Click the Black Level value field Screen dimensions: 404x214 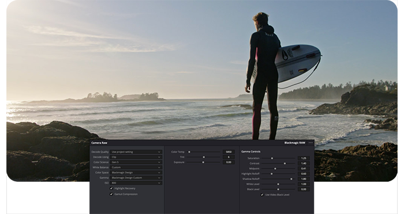coord(304,189)
